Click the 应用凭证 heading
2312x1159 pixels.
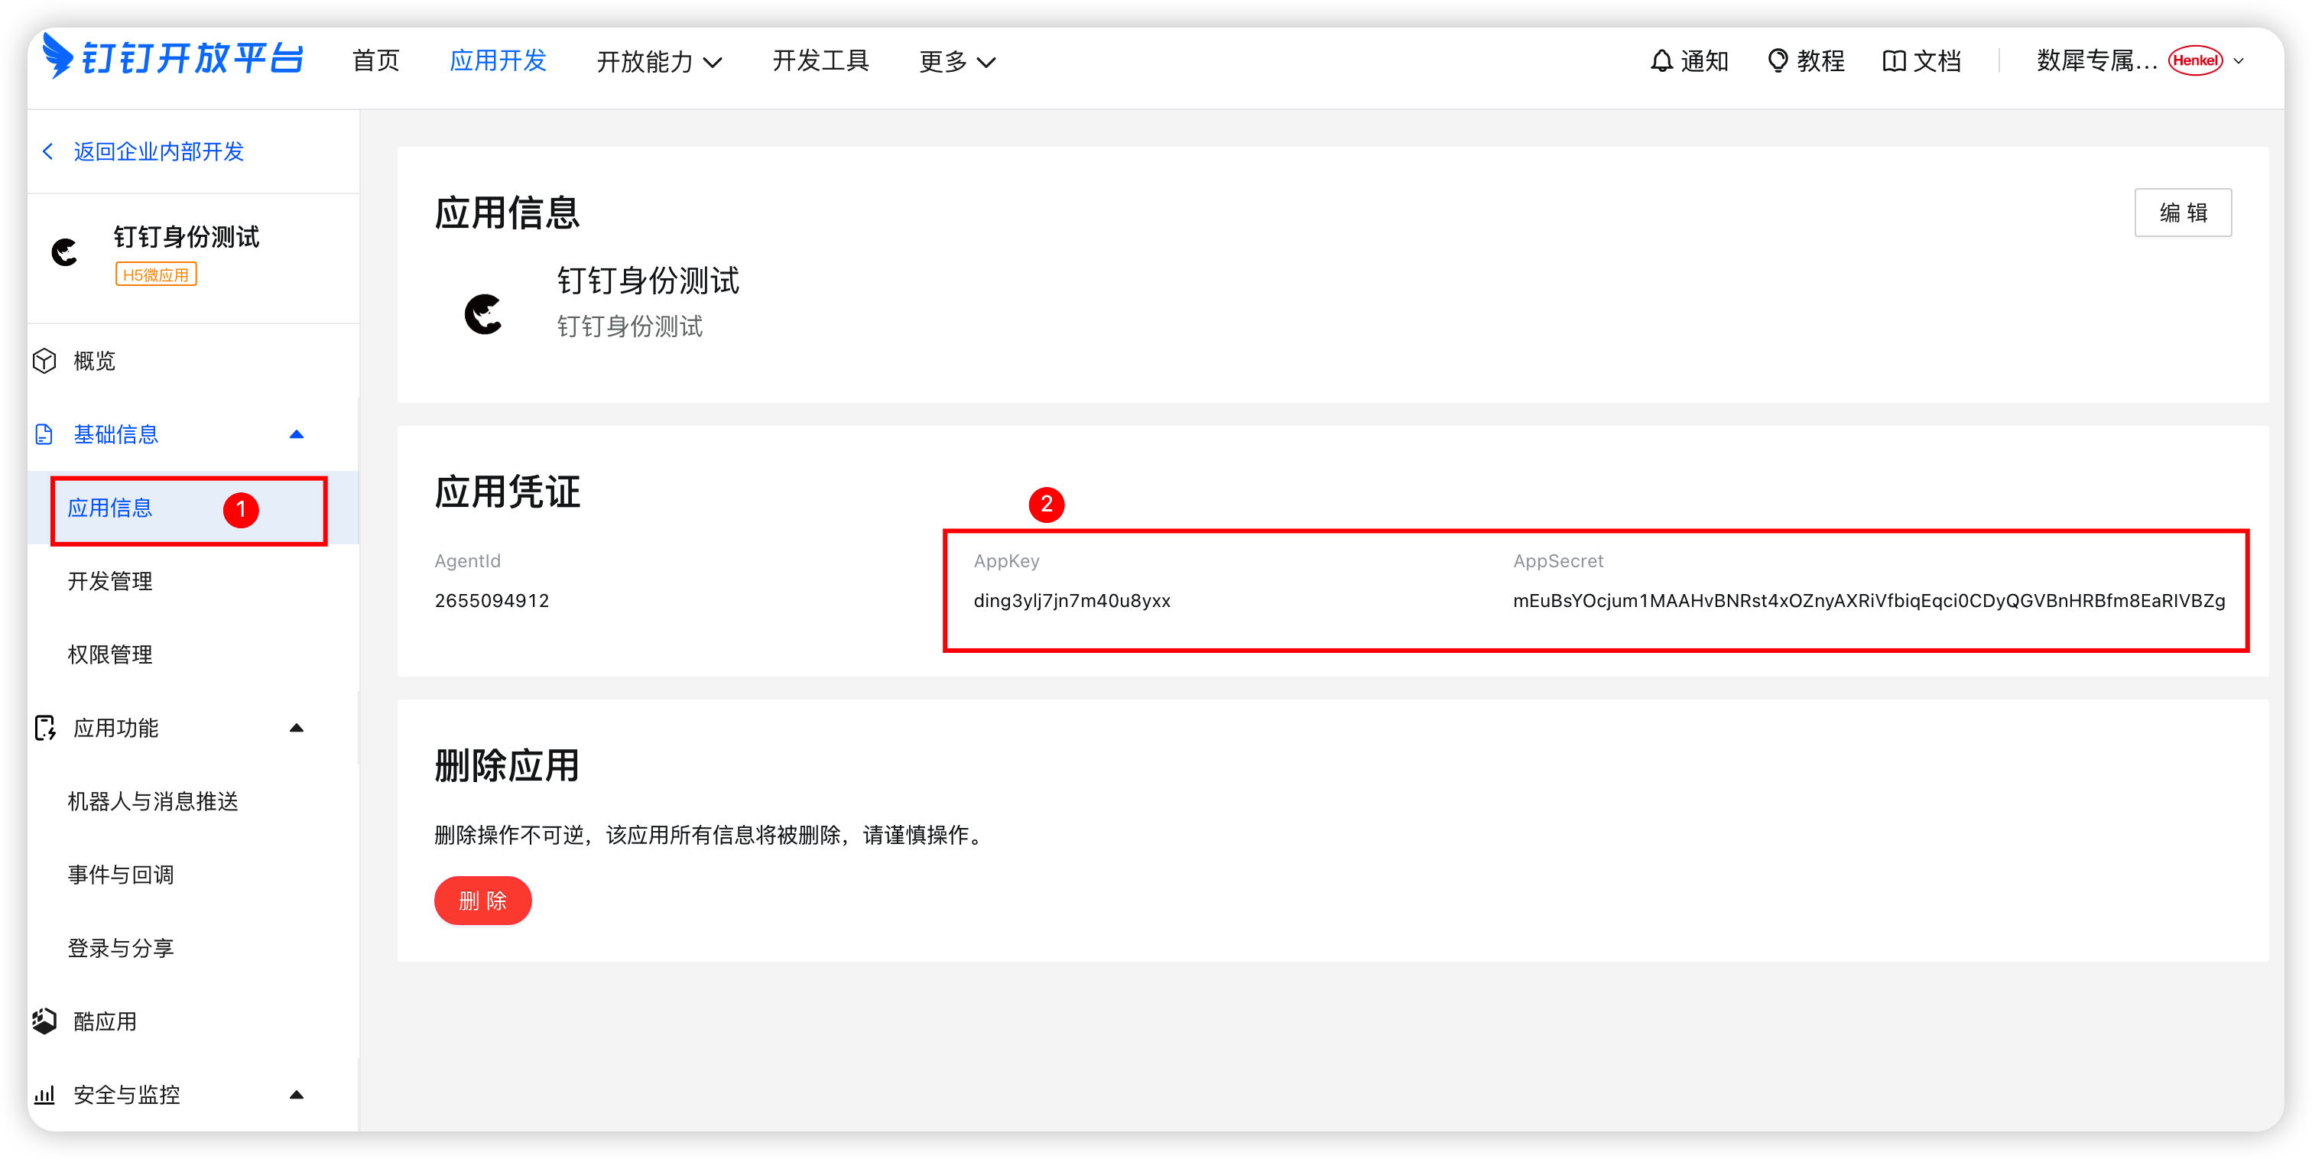tap(508, 492)
